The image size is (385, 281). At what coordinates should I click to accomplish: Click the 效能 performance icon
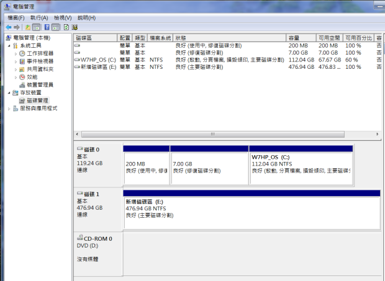(x=22, y=77)
